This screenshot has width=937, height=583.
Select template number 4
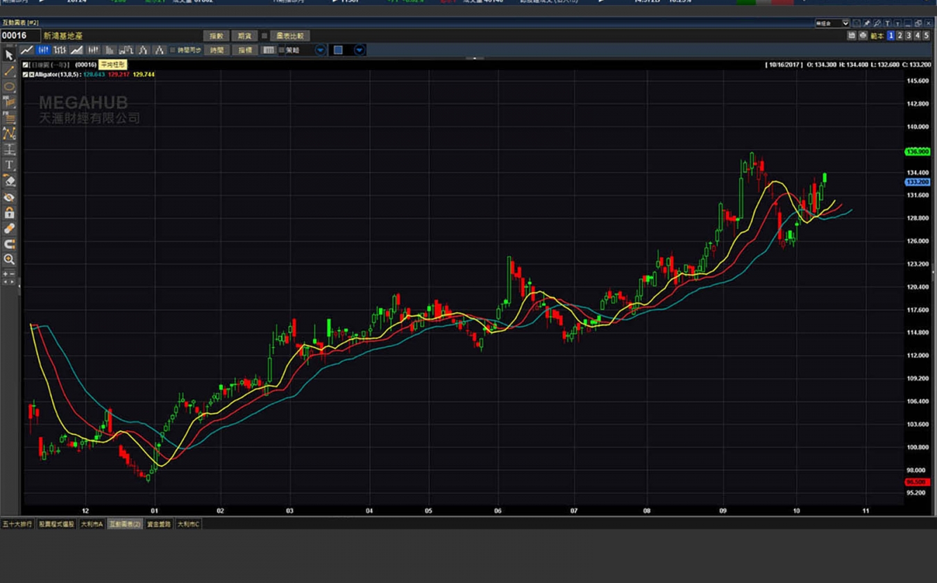(x=918, y=35)
